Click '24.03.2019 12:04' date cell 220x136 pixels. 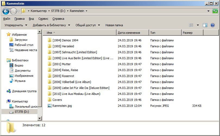[130, 106]
